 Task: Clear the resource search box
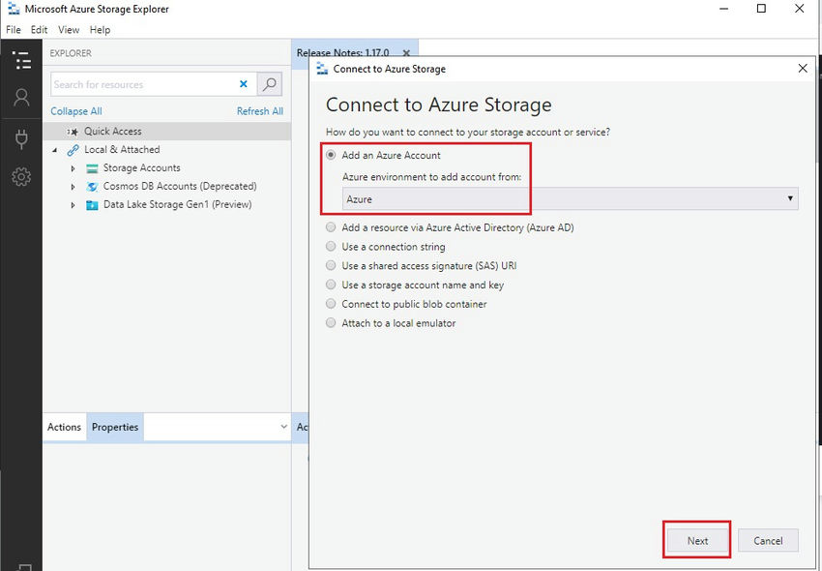pos(243,84)
